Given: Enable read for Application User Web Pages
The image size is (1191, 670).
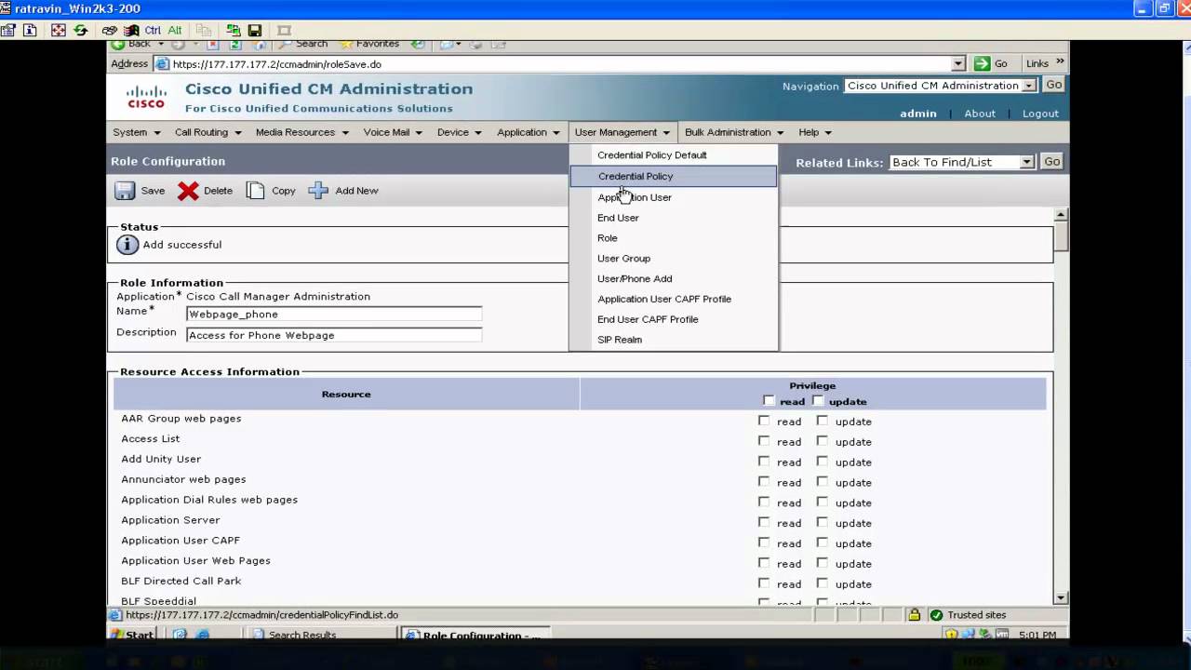Looking at the screenshot, I should tap(764, 563).
